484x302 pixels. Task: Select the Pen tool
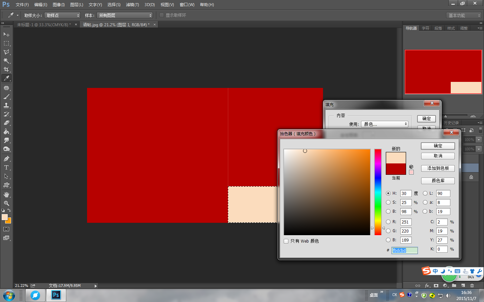[x=6, y=159]
